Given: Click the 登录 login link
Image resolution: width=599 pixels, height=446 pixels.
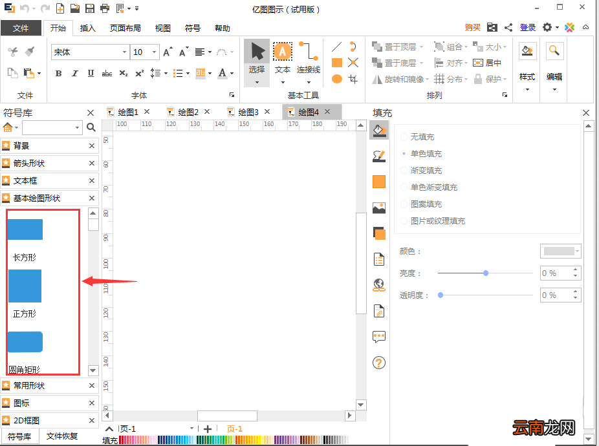Looking at the screenshot, I should 528,28.
